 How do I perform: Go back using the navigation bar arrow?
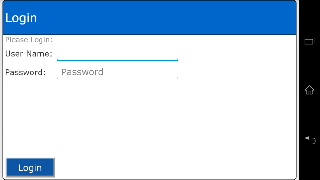pos(309,140)
